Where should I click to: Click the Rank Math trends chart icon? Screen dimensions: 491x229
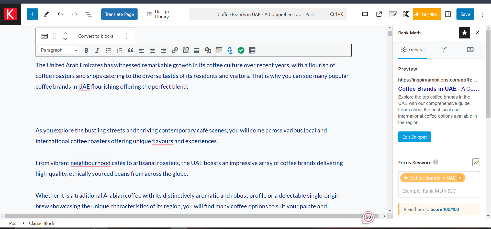[476, 162]
